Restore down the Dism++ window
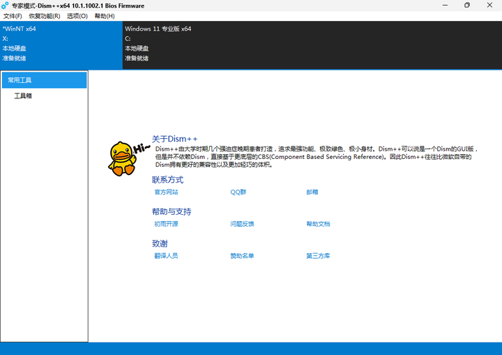Viewport: 502px width, 355px height. click(x=467, y=6)
